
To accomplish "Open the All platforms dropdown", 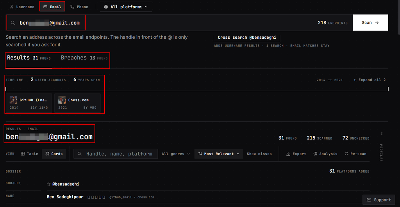I will pyautogui.click(x=126, y=7).
